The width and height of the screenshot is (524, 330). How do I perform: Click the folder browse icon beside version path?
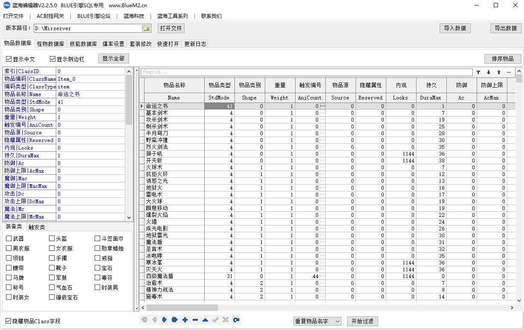[x=146, y=28]
